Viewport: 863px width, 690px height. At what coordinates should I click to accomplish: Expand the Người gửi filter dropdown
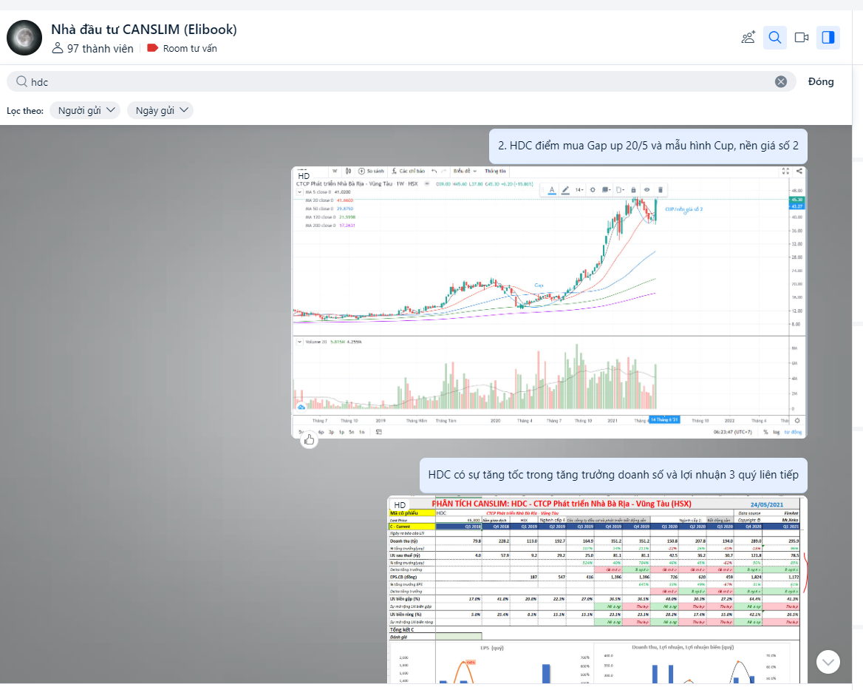point(84,110)
